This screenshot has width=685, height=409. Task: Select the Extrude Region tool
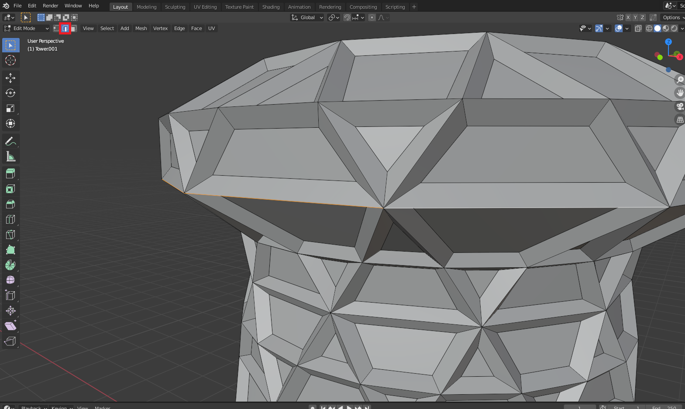pyautogui.click(x=10, y=174)
